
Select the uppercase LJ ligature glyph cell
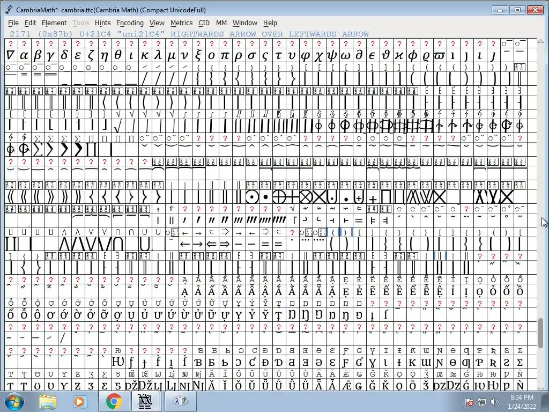click(x=158, y=385)
